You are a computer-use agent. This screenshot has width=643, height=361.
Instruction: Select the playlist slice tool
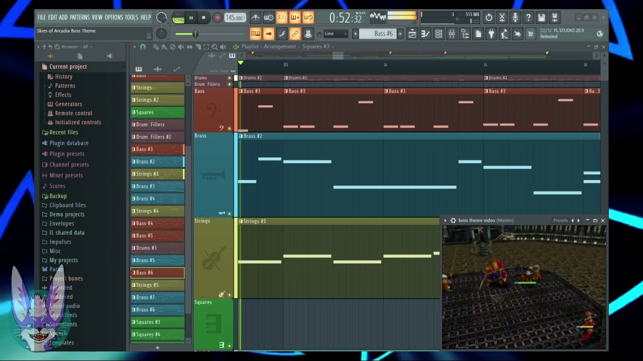[x=198, y=47]
